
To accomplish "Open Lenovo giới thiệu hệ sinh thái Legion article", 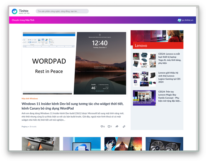I will [169, 77].
